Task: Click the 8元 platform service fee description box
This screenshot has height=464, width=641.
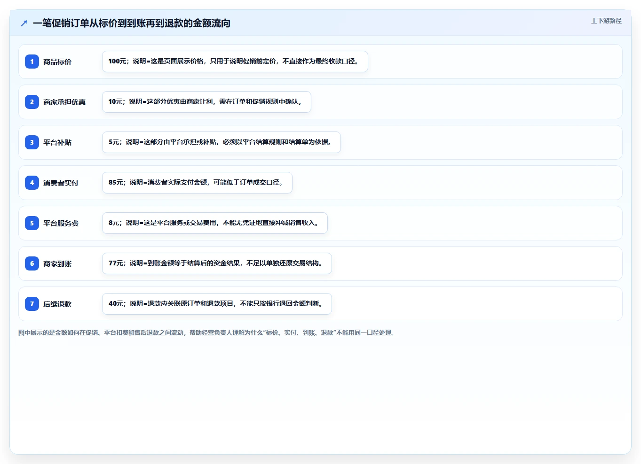Action: (x=215, y=223)
